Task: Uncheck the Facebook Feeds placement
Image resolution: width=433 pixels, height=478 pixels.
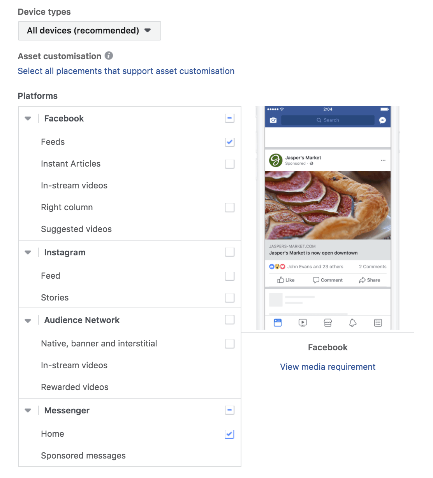Action: pos(230,142)
